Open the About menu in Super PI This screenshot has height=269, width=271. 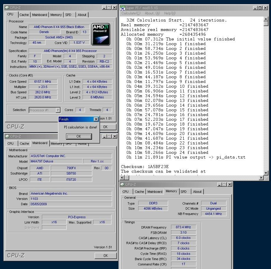point(152,13)
